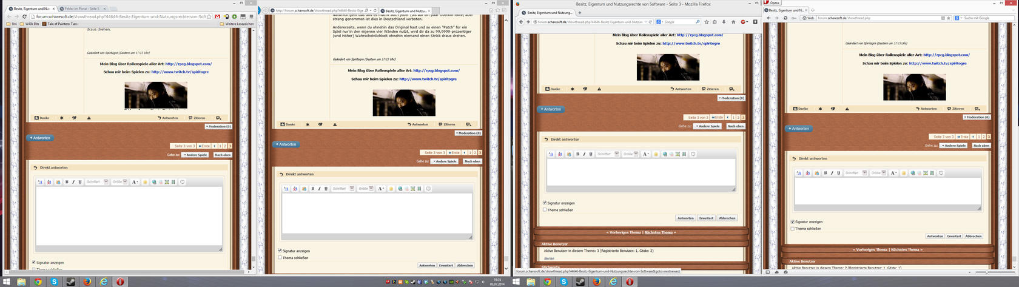Open Steam from the right taskbar
The image size is (1019, 287).
(x=580, y=282)
